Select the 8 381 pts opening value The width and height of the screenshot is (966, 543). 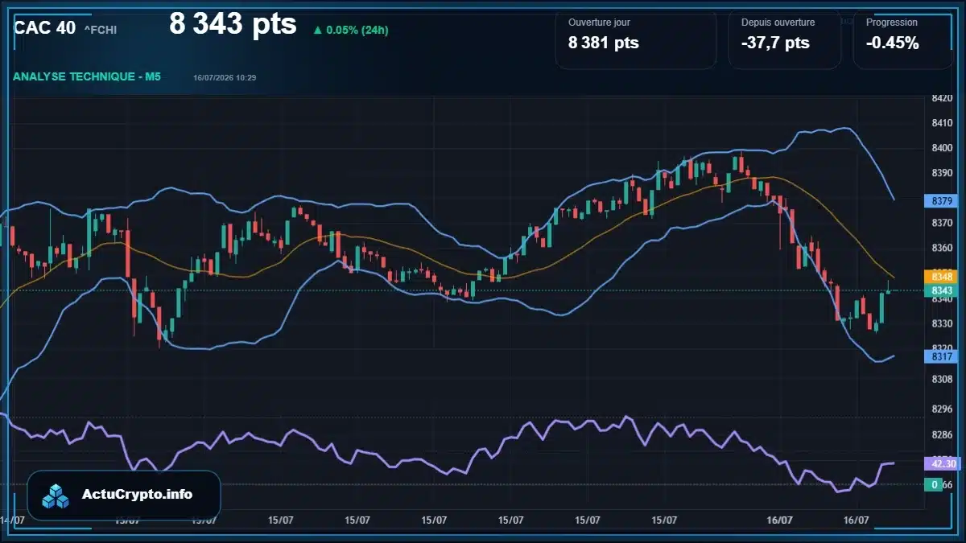[604, 43]
